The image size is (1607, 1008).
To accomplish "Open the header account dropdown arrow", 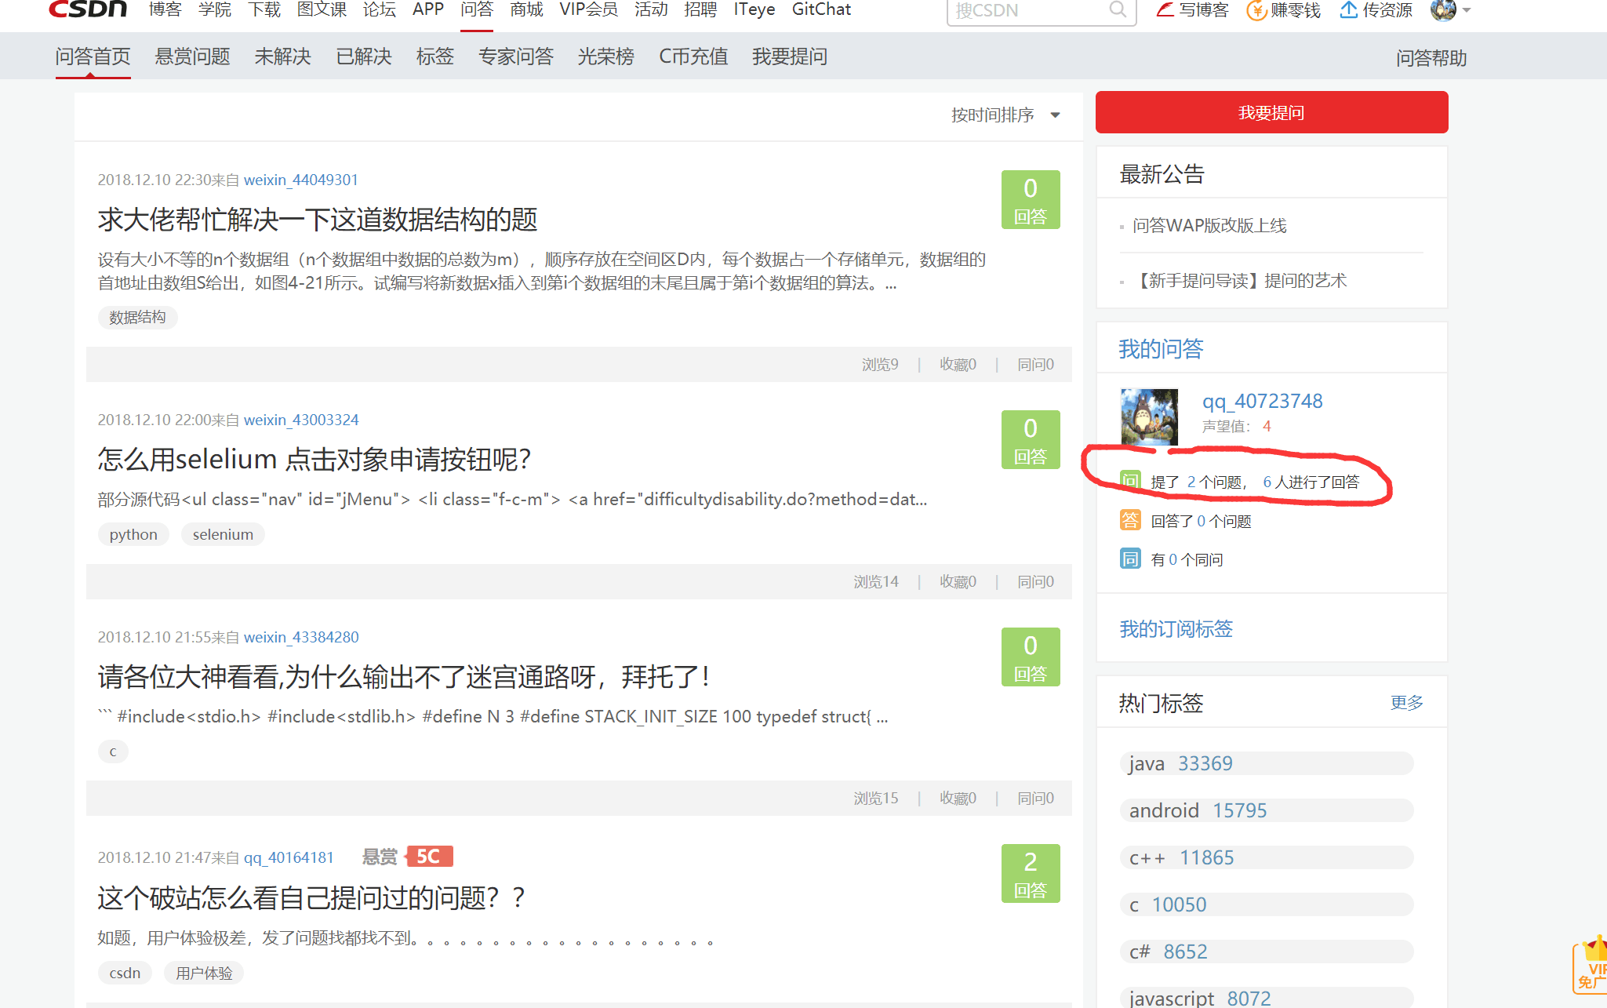I will point(1467,10).
